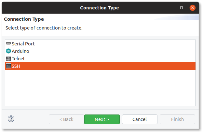The image size is (202, 132).
Task: Open help with the question mark icon
Action: (x=11, y=119)
